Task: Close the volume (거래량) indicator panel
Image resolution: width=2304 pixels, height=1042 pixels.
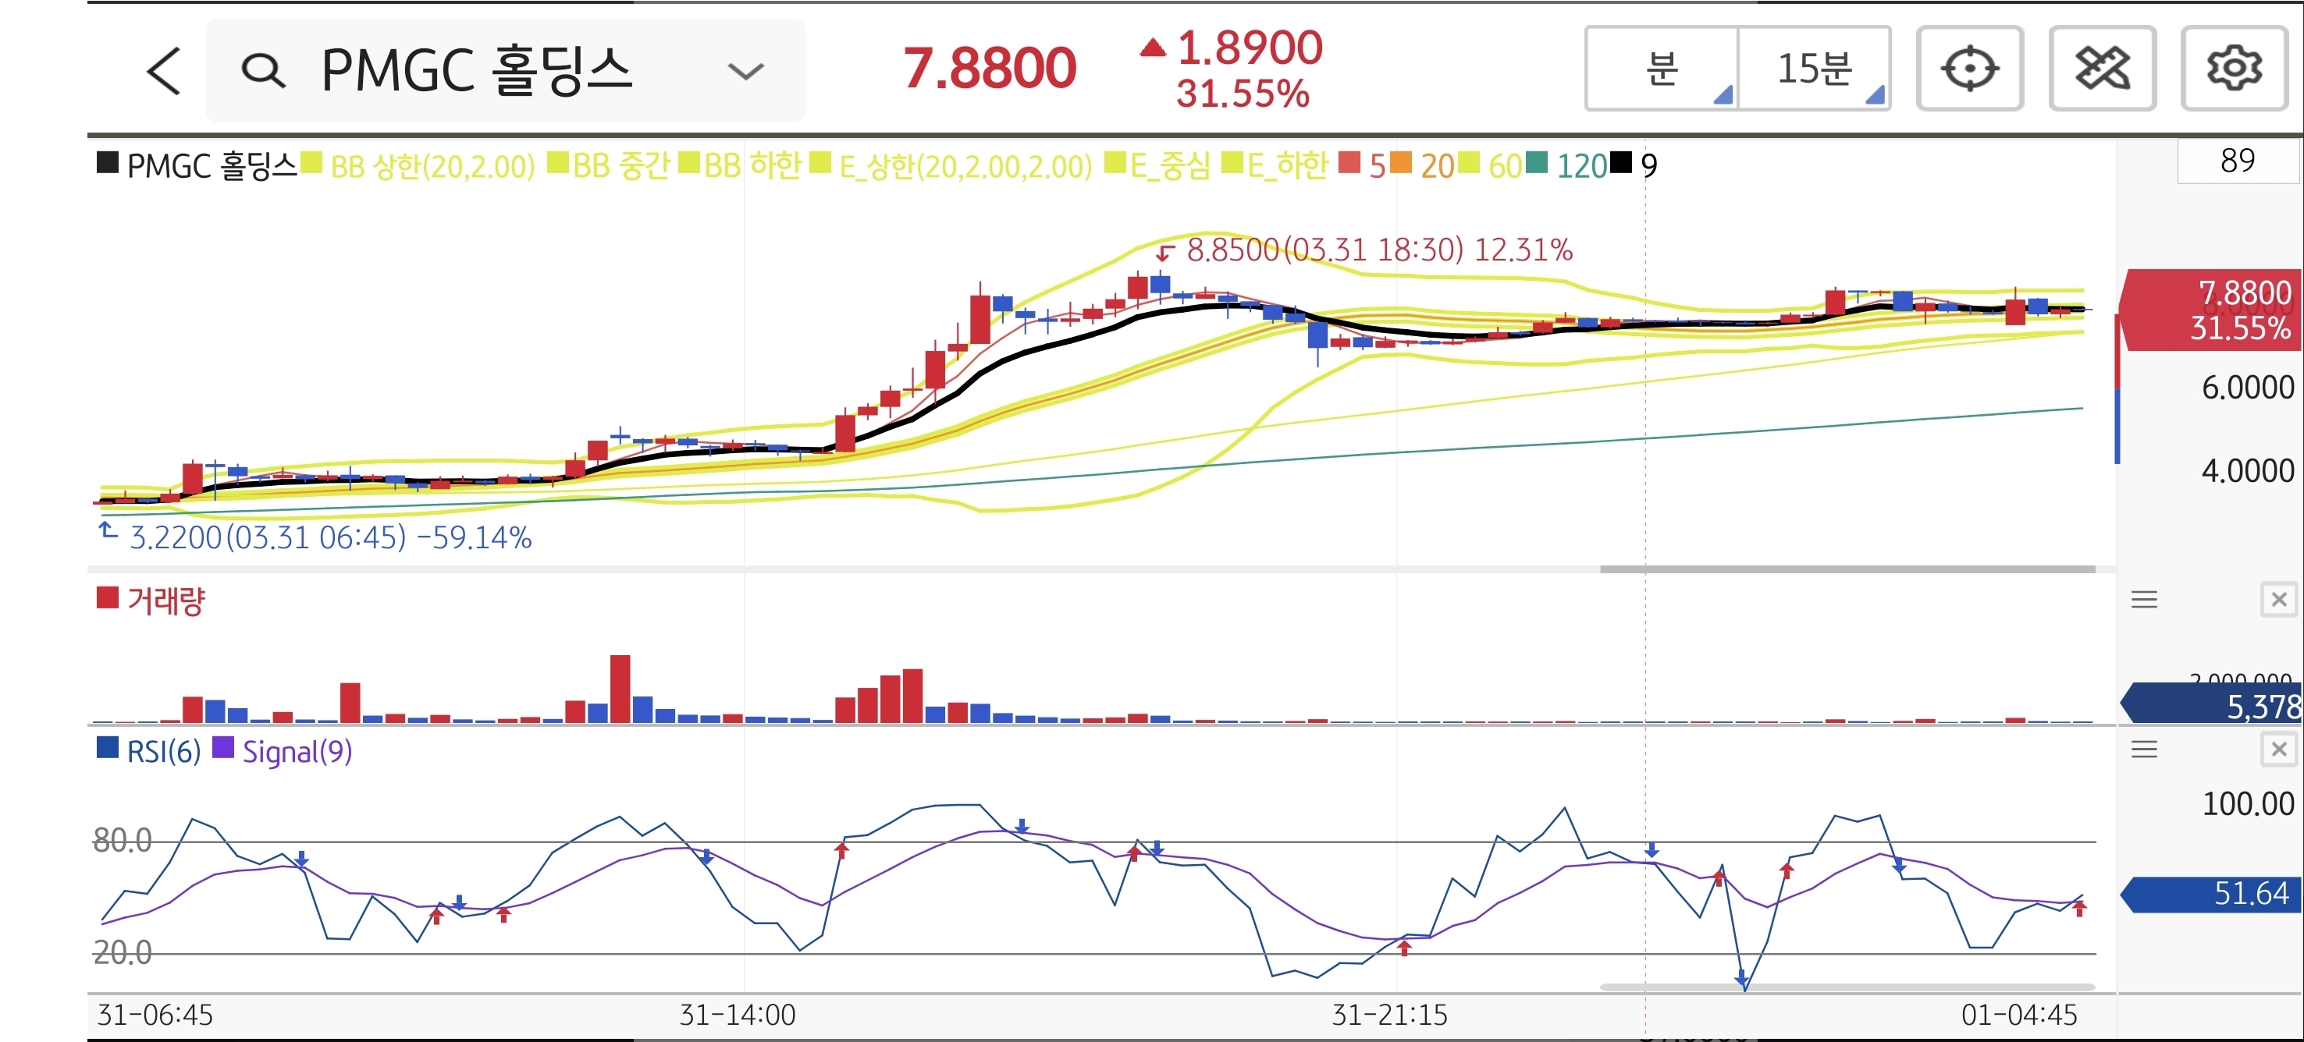Action: [x=2278, y=600]
